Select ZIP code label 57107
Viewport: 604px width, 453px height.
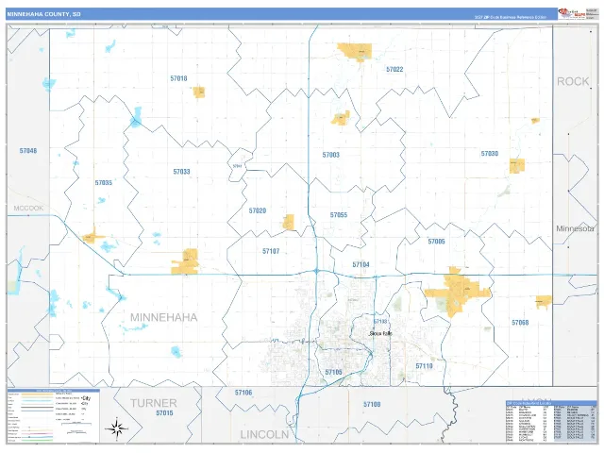point(271,251)
